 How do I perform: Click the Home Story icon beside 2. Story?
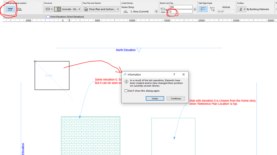pyautogui.click(x=126, y=11)
